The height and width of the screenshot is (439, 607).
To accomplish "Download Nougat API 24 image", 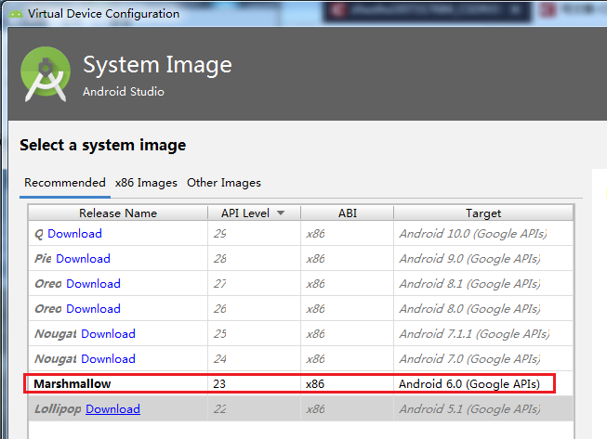I will pos(108,359).
